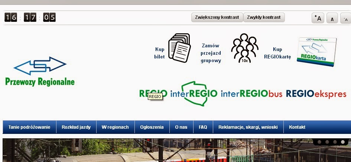Viewport: 351px width, 162px height.
Task: Follow the Zamów przejazd grupowy link
Action: [211, 53]
